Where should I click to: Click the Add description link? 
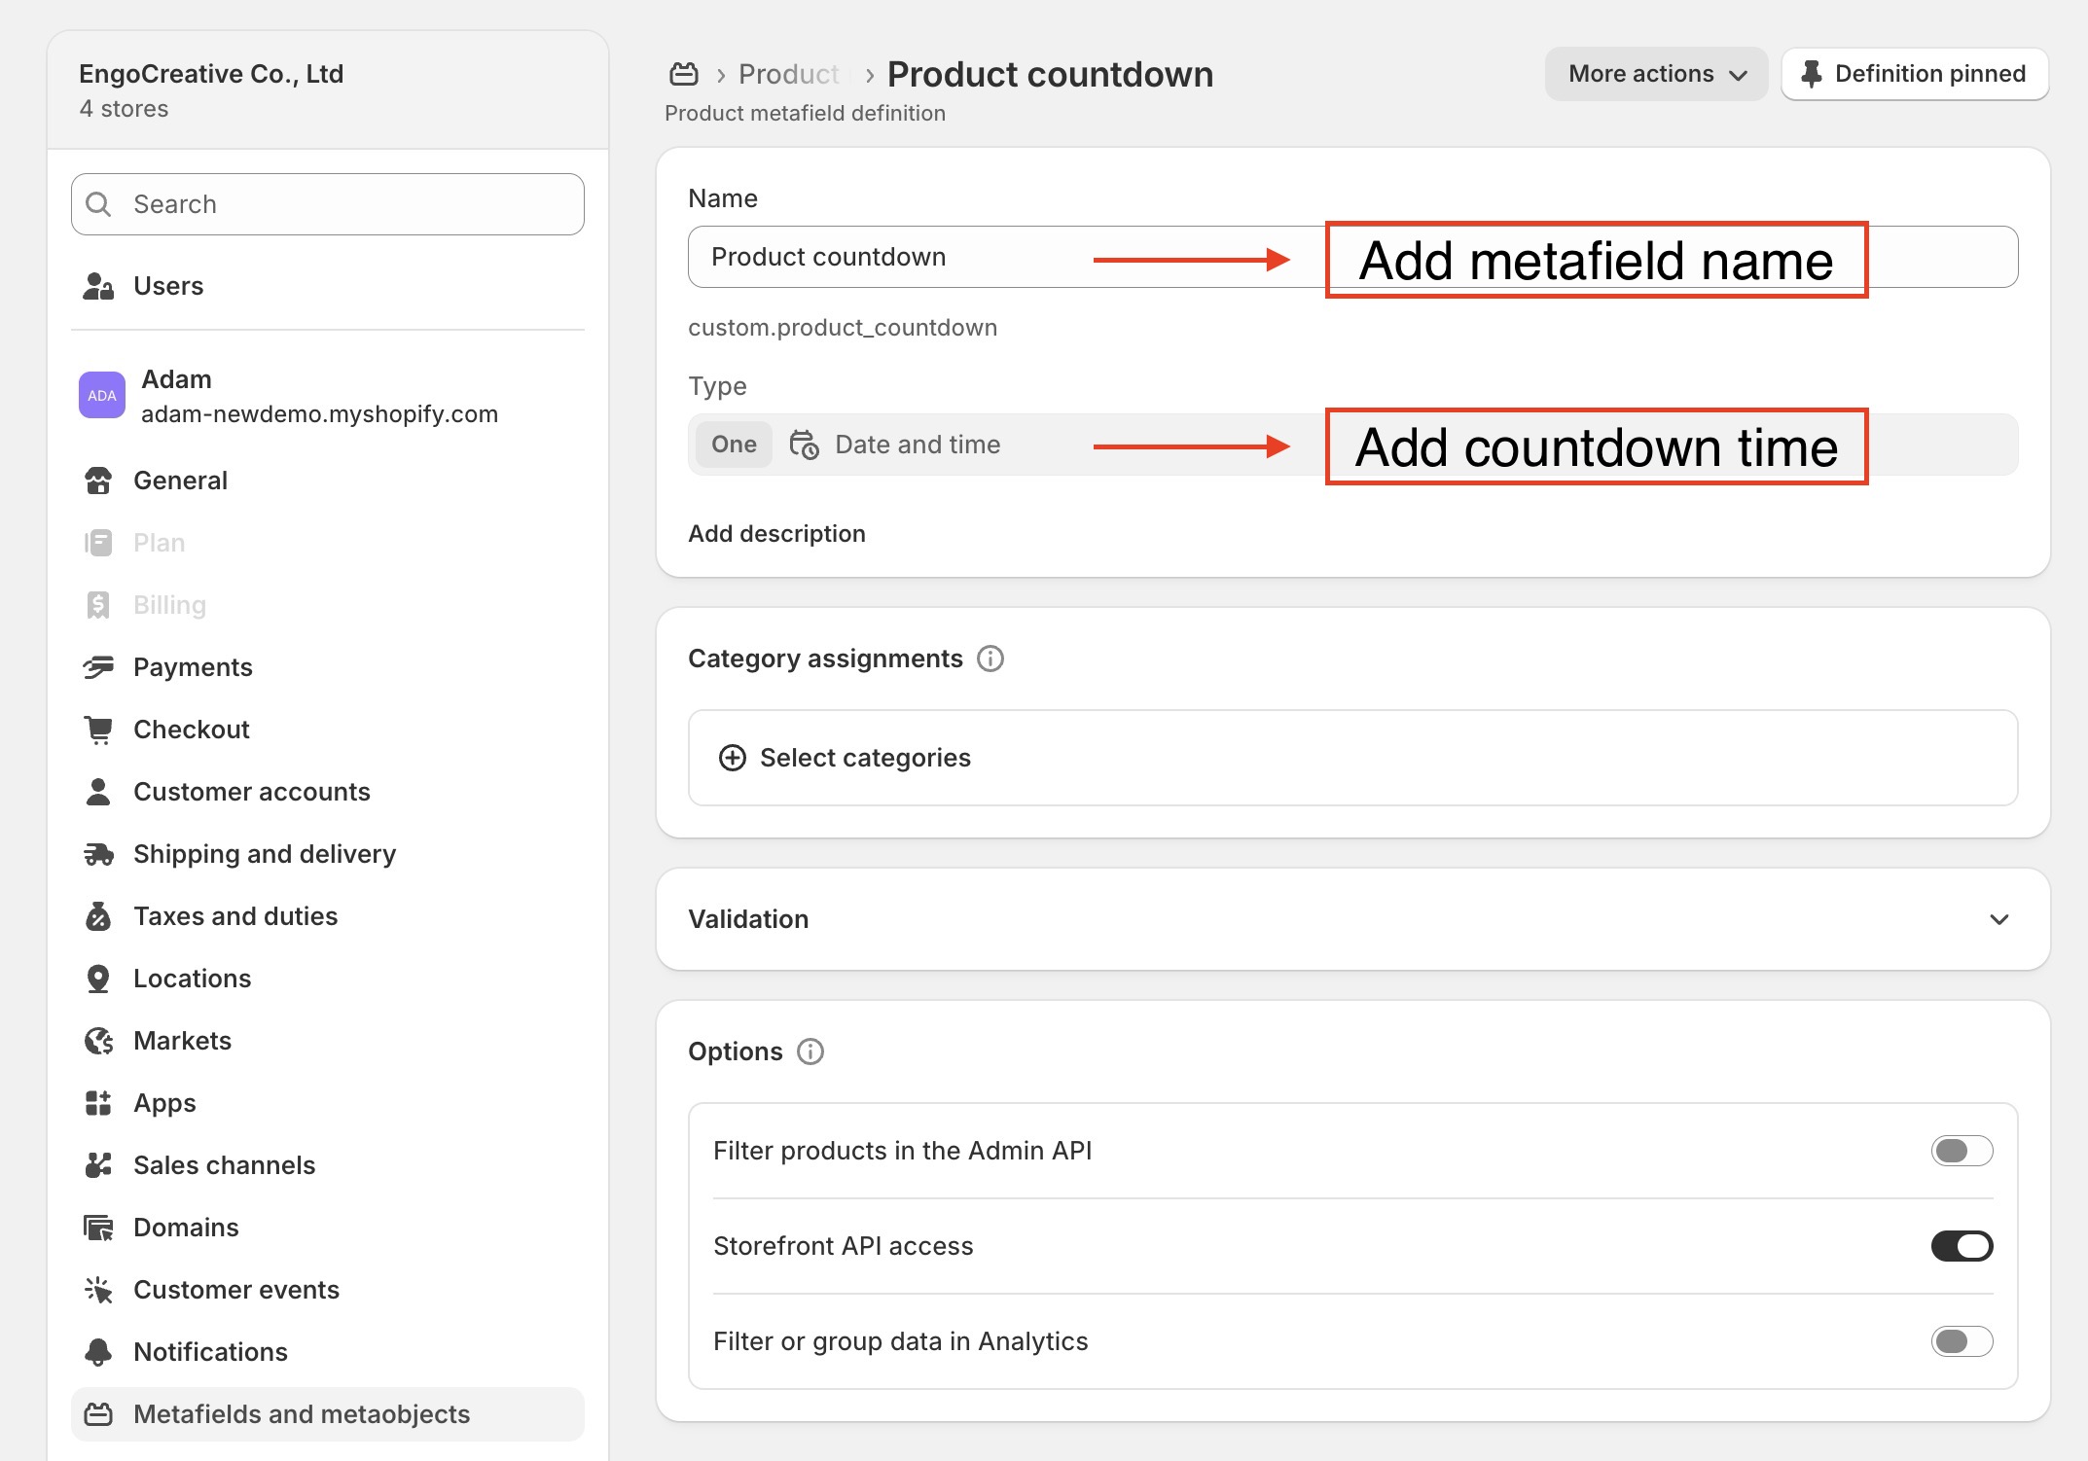coord(776,534)
